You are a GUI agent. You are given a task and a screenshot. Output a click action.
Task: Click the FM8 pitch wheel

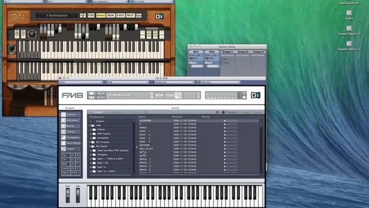[68, 195]
